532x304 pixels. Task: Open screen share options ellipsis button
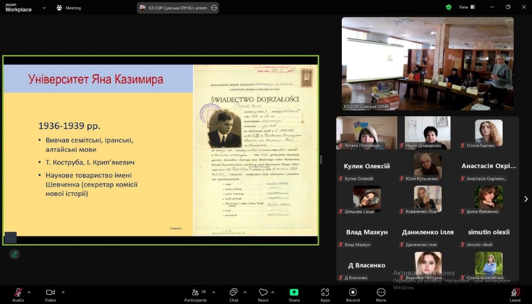(x=214, y=8)
